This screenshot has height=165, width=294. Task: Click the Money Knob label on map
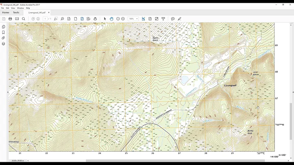coord(250,132)
